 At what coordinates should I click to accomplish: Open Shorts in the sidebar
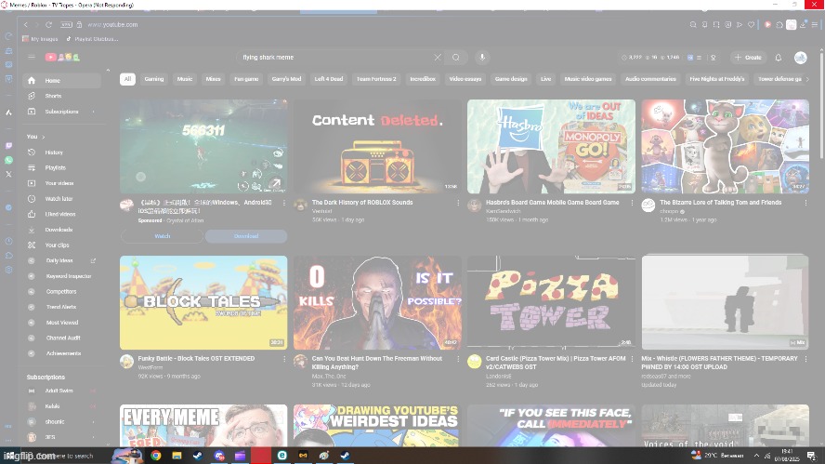(61, 96)
